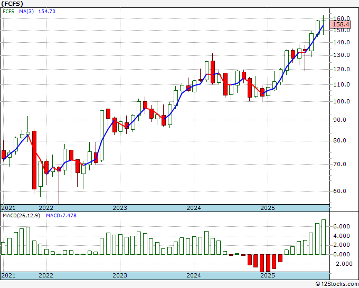Image resolution: width=359 pixels, height=288 pixels.
Task: Click the 2.000 MACD axis label
Action: tap(342, 245)
